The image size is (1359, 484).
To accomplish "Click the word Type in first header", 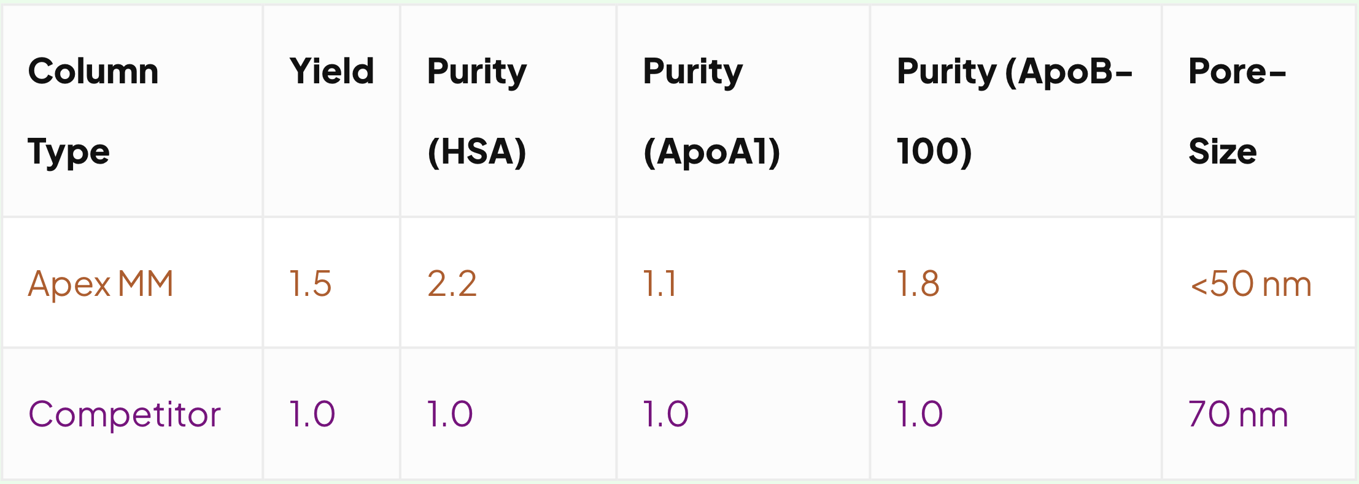I will (x=69, y=153).
